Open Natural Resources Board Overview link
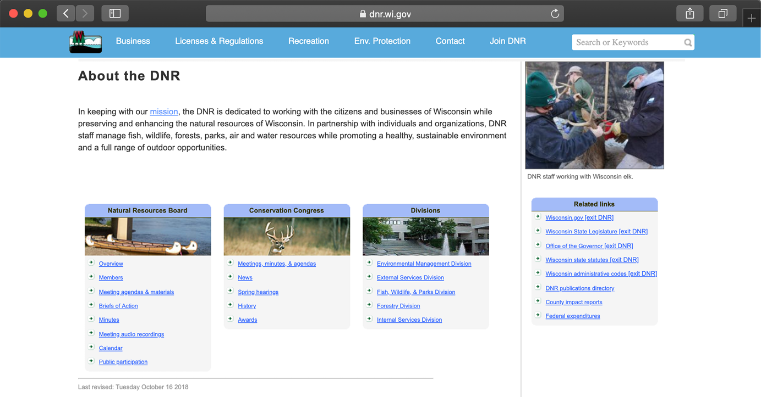This screenshot has height=397, width=761. coord(111,264)
